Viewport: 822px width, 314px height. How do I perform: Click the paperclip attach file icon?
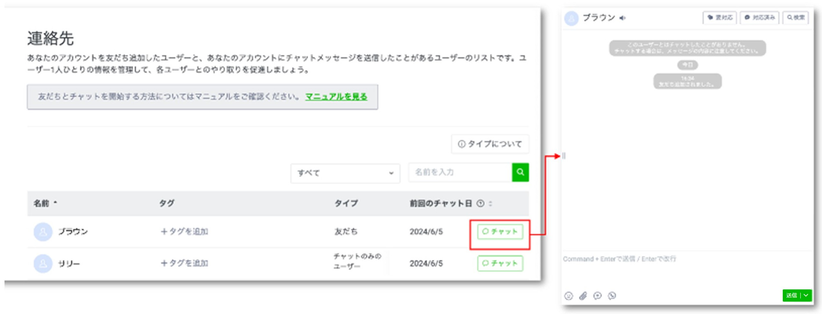[583, 296]
